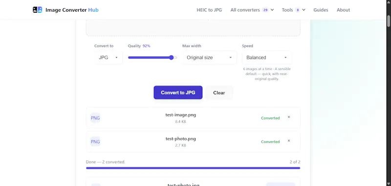The image size is (391, 186).
Task: Click the Image Converter Hub logo icon
Action: [x=38, y=10]
